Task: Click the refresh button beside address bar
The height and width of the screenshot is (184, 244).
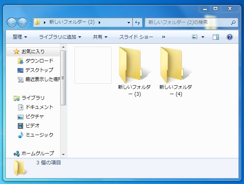Action: 137,23
